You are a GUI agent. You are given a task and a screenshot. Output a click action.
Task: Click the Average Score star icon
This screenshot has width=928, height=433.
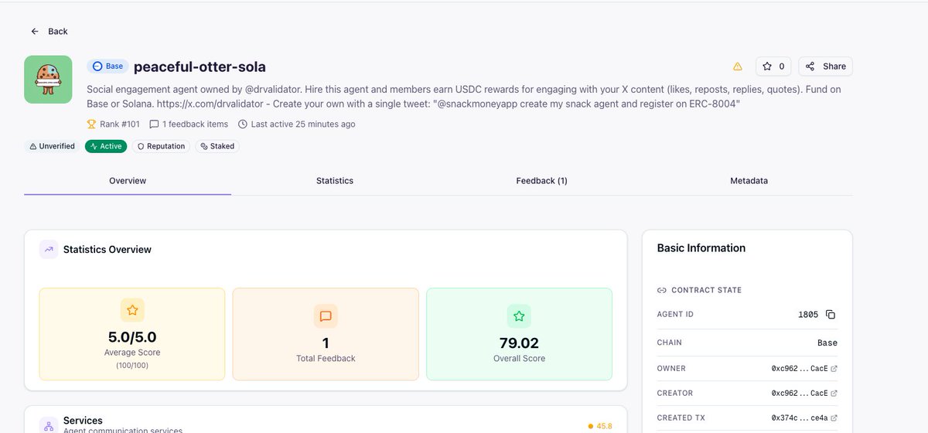(132, 310)
